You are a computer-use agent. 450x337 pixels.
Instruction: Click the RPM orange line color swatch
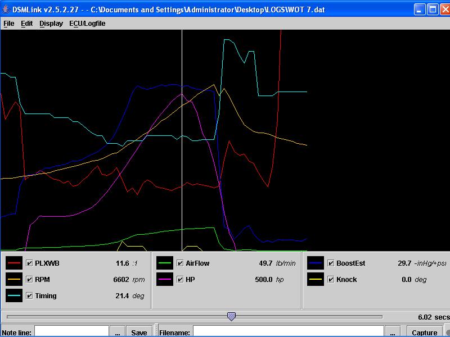click(x=15, y=279)
